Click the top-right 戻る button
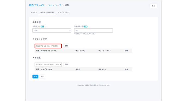 pyautogui.click(x=153, y=6)
